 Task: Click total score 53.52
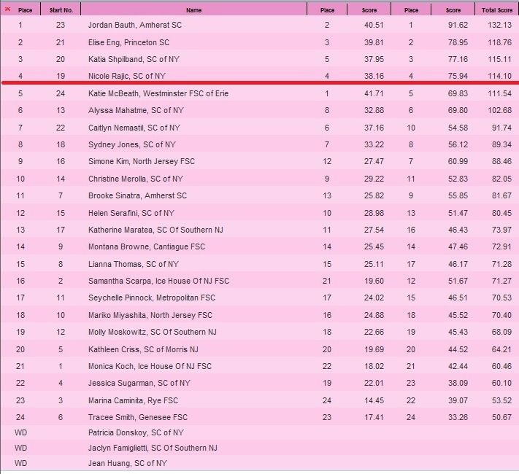point(501,400)
